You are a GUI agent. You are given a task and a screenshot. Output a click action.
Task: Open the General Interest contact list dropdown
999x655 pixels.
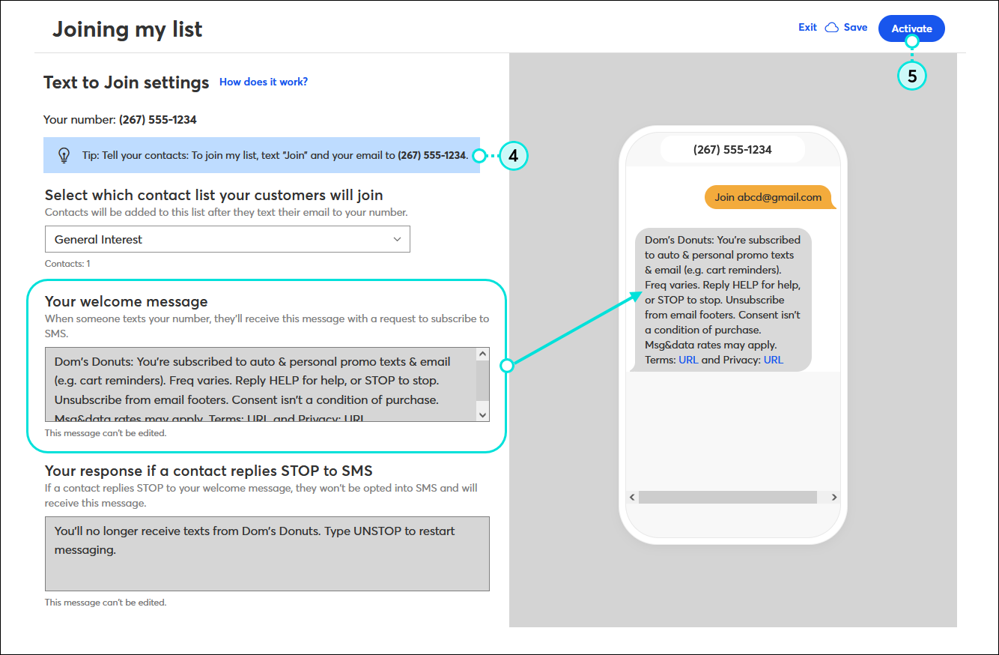pos(228,240)
